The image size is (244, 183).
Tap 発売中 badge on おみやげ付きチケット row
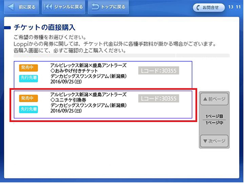pyautogui.click(x=28, y=68)
